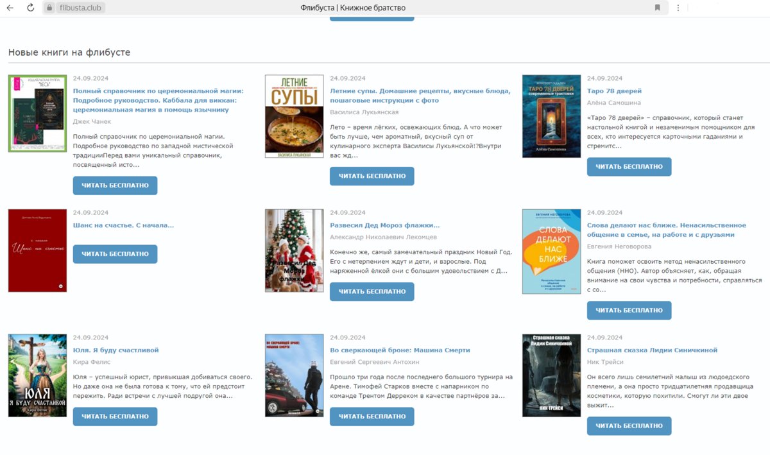Open the Развесил Дед Мороз флажки title link

pyautogui.click(x=384, y=225)
